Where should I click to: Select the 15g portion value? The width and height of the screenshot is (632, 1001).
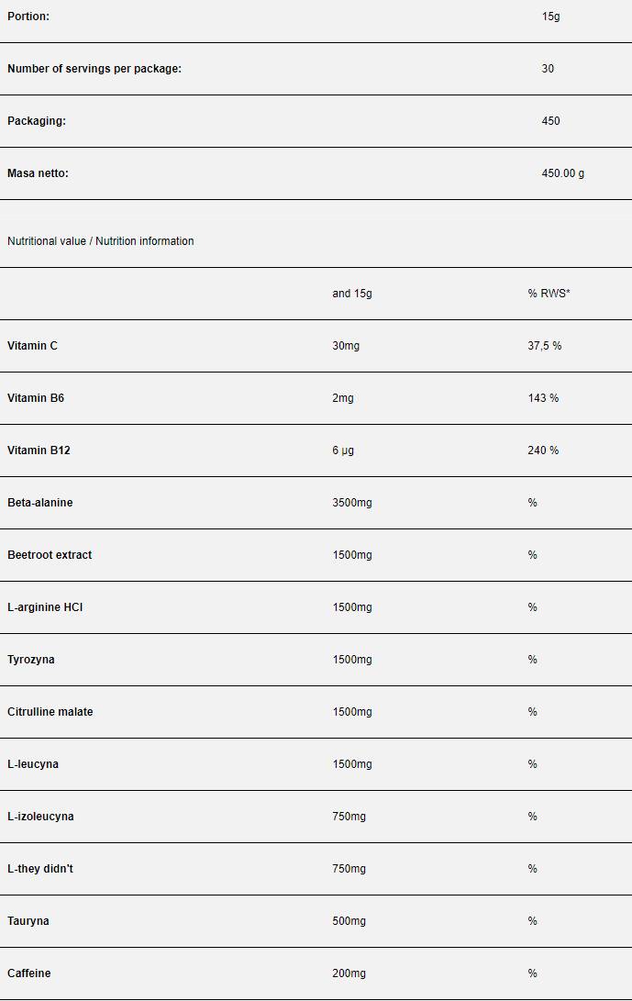coord(550,17)
